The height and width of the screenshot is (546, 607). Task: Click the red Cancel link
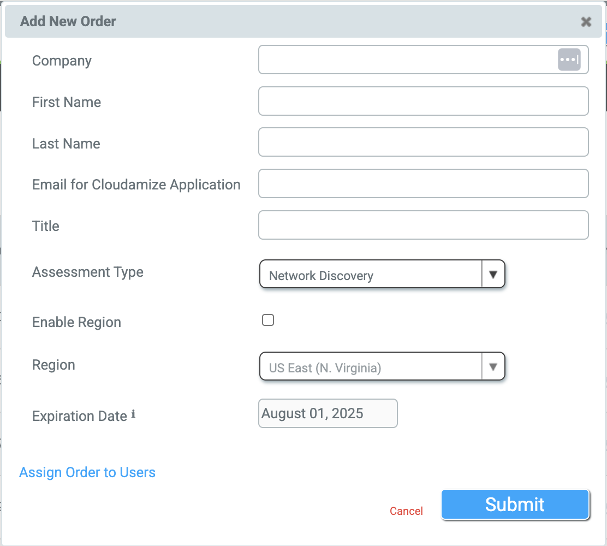click(x=406, y=511)
